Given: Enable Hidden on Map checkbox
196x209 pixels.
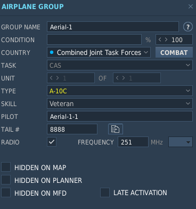Looking at the screenshot, I should pyautogui.click(x=6, y=167).
